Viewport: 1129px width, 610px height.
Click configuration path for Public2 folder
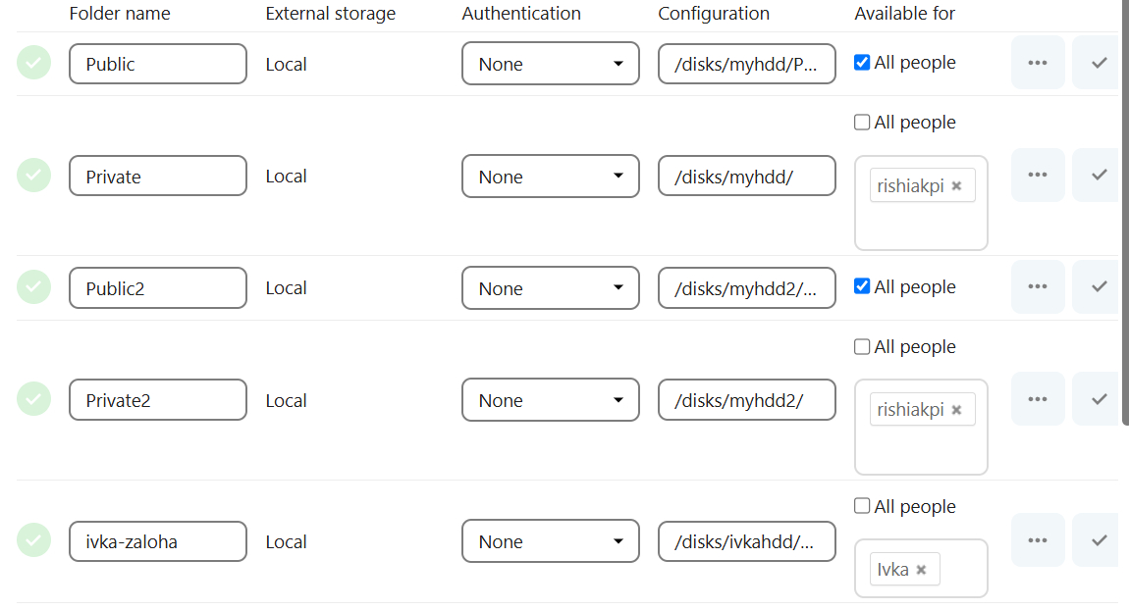click(746, 288)
